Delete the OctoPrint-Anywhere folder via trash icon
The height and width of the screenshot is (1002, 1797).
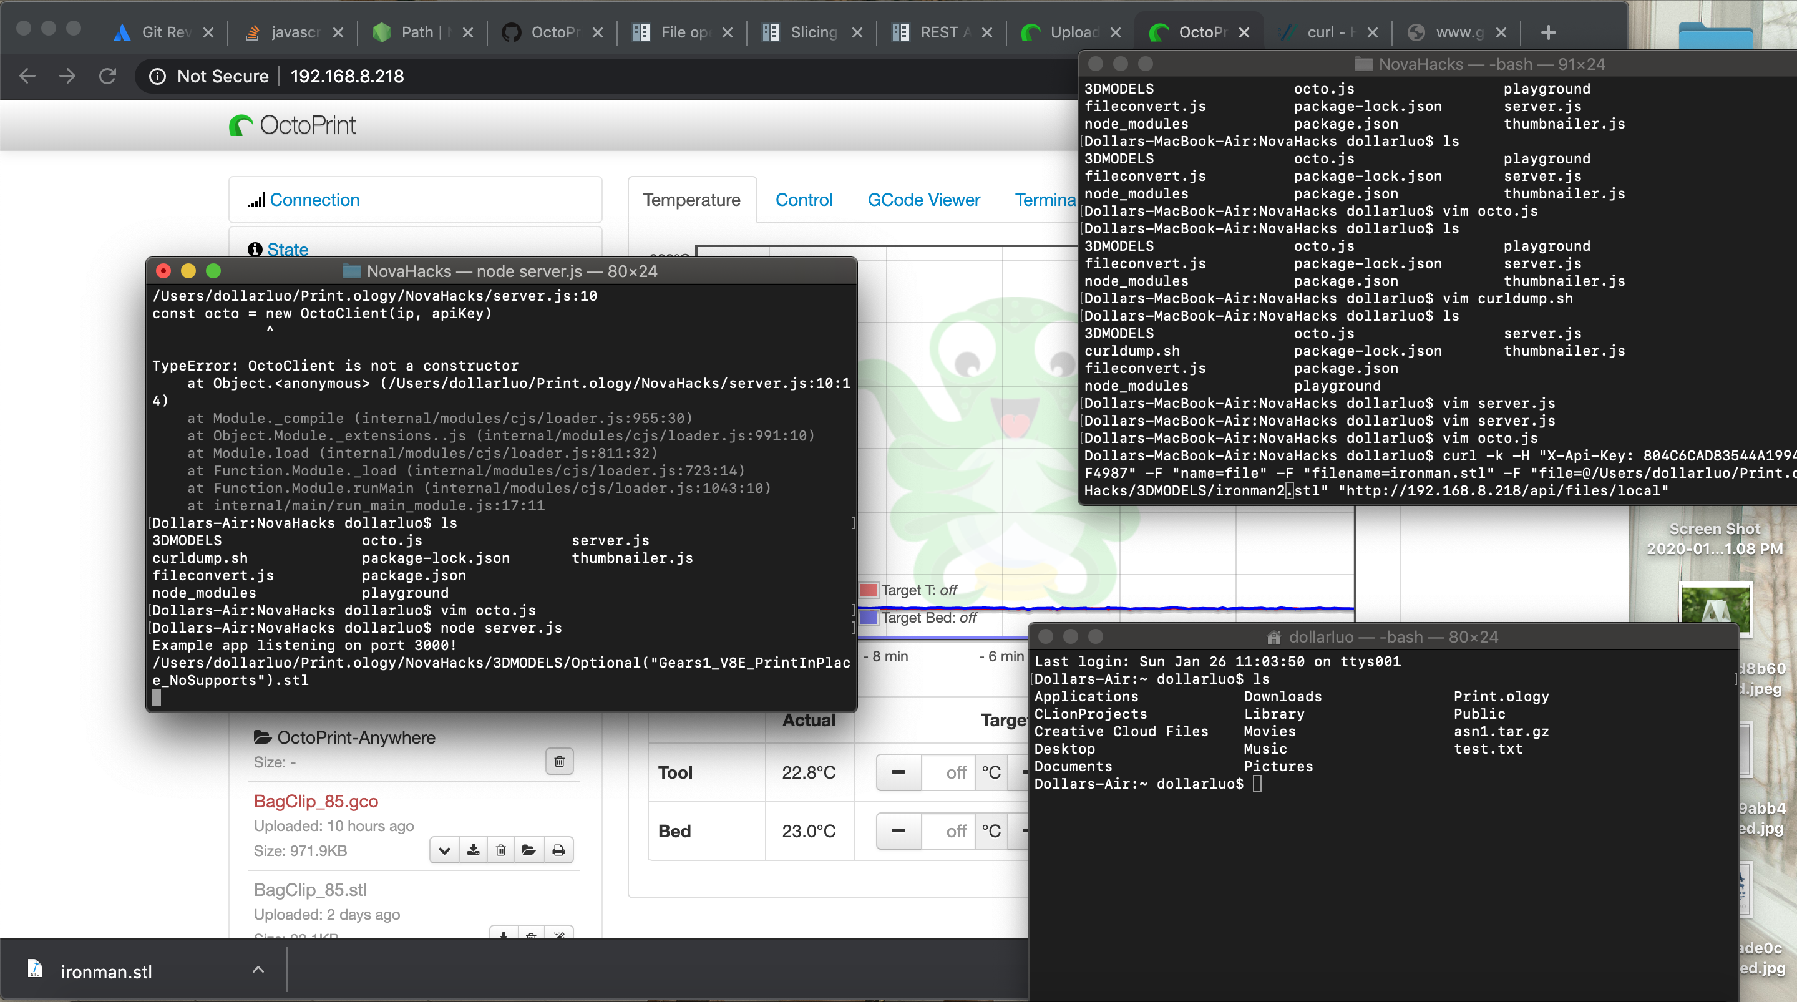(x=559, y=761)
